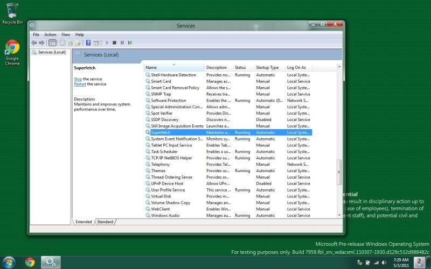This screenshot has height=269, width=431.
Task: Switch to the Standard tab
Action: click(x=105, y=222)
